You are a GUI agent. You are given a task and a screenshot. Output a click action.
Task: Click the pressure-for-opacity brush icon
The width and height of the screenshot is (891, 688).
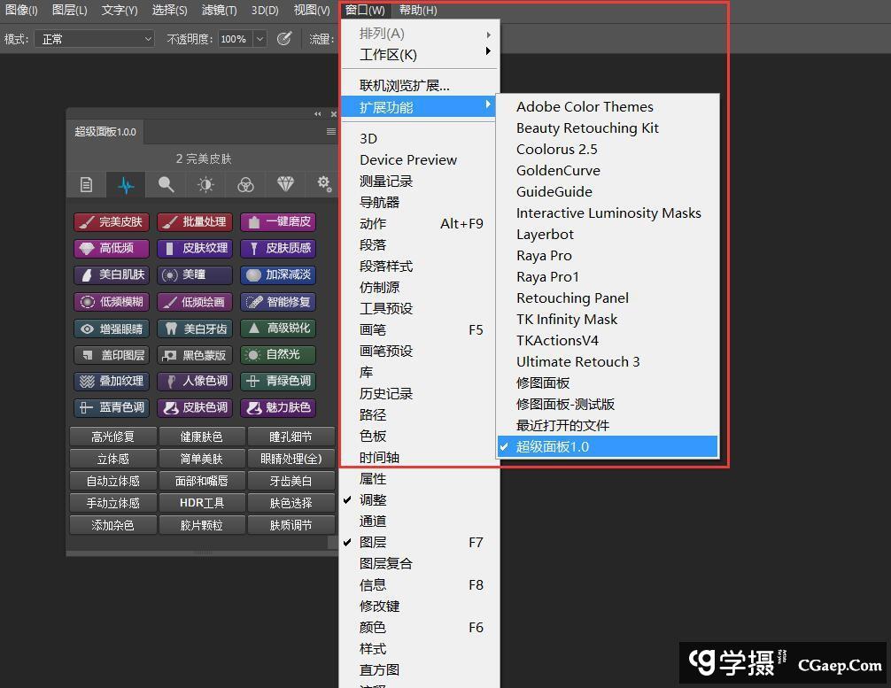284,39
